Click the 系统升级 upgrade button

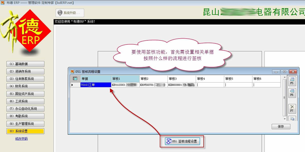[x=70, y=13]
